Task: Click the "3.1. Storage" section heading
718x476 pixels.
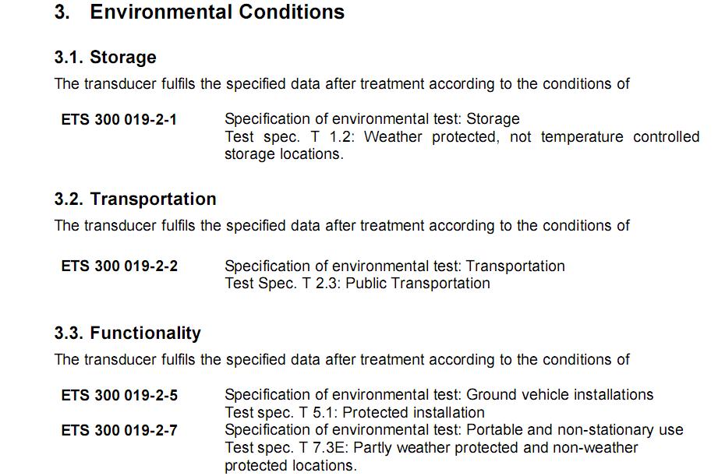Action: pyautogui.click(x=105, y=58)
